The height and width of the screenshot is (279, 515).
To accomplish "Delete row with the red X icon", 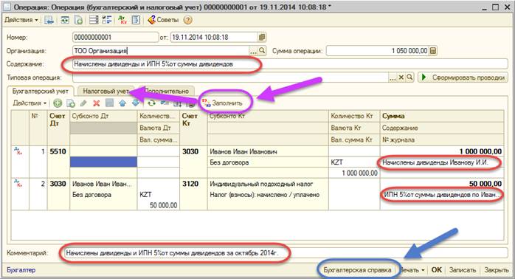I will (96, 103).
